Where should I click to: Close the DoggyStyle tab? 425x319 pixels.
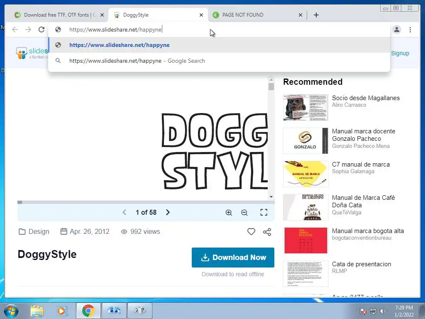click(x=201, y=15)
